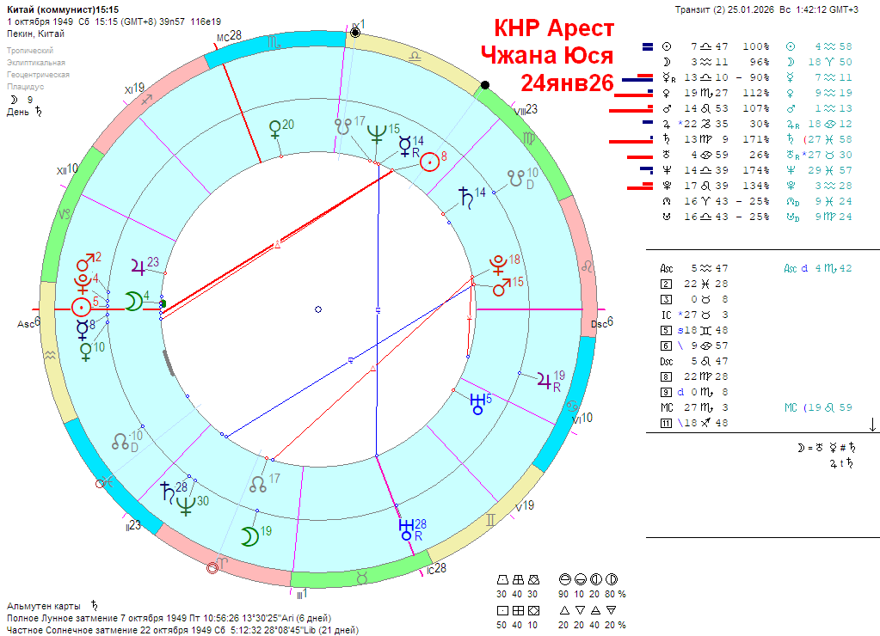The width and height of the screenshot is (880, 636).
Task: Click the chart title 'Китай (коммунист)15:15'
Action: click(63, 9)
